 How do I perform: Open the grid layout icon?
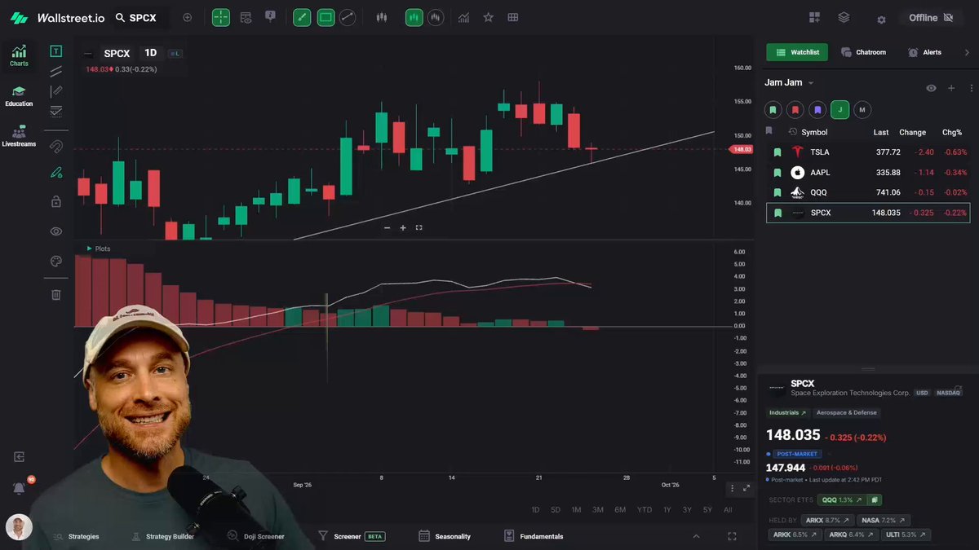click(x=512, y=17)
